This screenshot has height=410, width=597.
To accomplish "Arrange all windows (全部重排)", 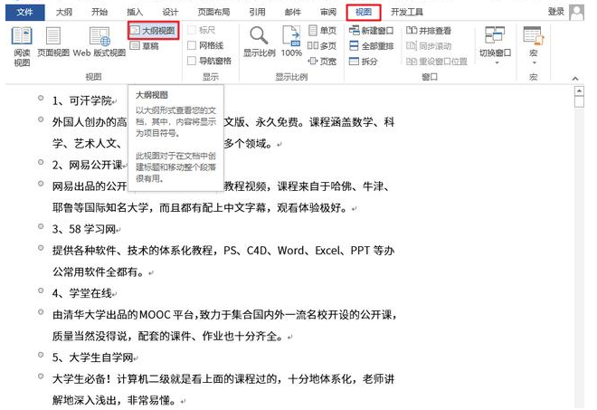I will [371, 46].
